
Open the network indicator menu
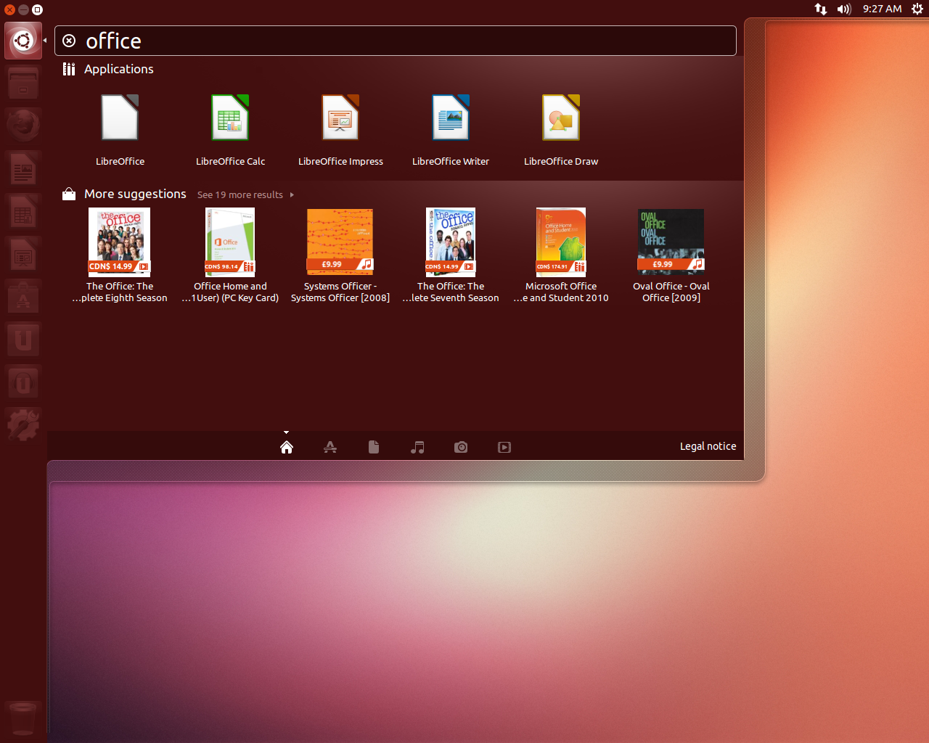[x=821, y=9]
